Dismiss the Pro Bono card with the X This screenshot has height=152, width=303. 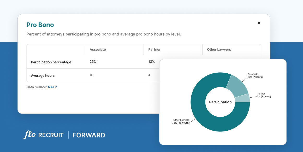pos(259,23)
